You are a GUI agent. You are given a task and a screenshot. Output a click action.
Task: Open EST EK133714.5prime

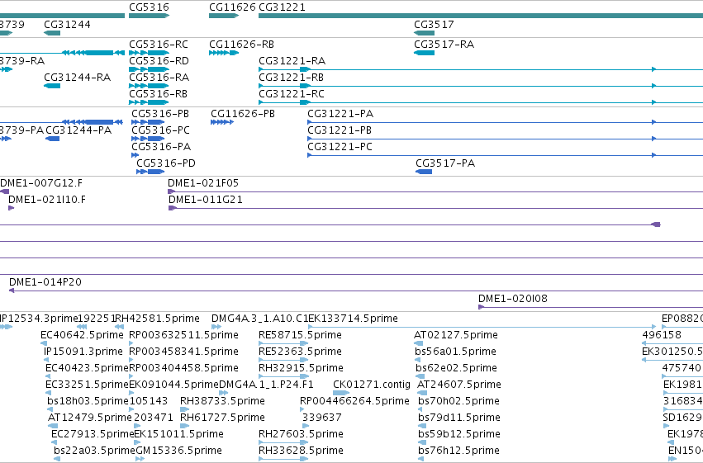353,318
